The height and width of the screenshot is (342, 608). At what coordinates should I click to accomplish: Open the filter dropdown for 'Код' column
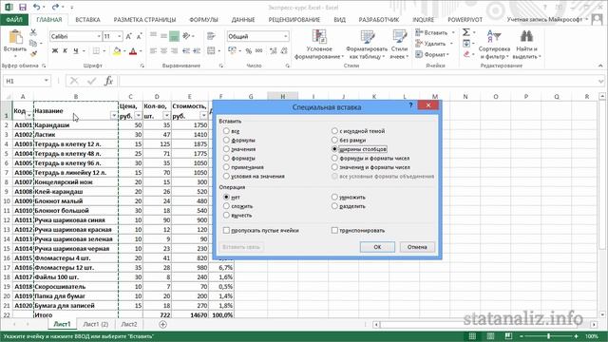pos(28,116)
